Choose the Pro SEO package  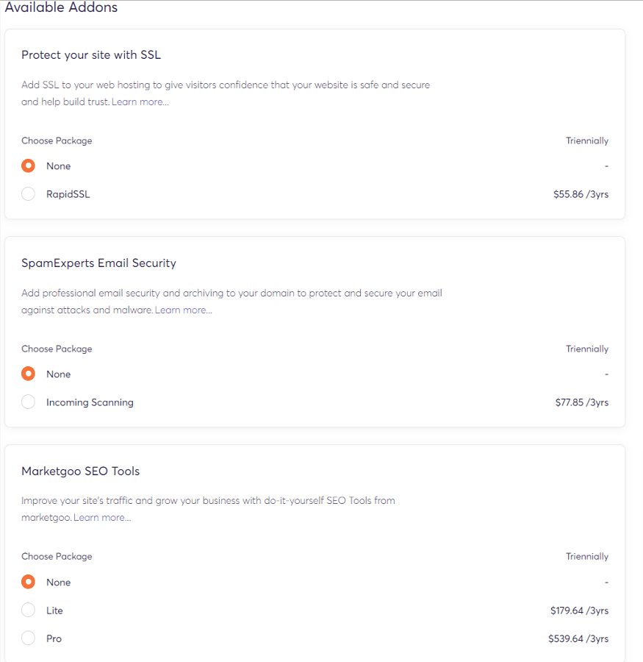point(28,638)
